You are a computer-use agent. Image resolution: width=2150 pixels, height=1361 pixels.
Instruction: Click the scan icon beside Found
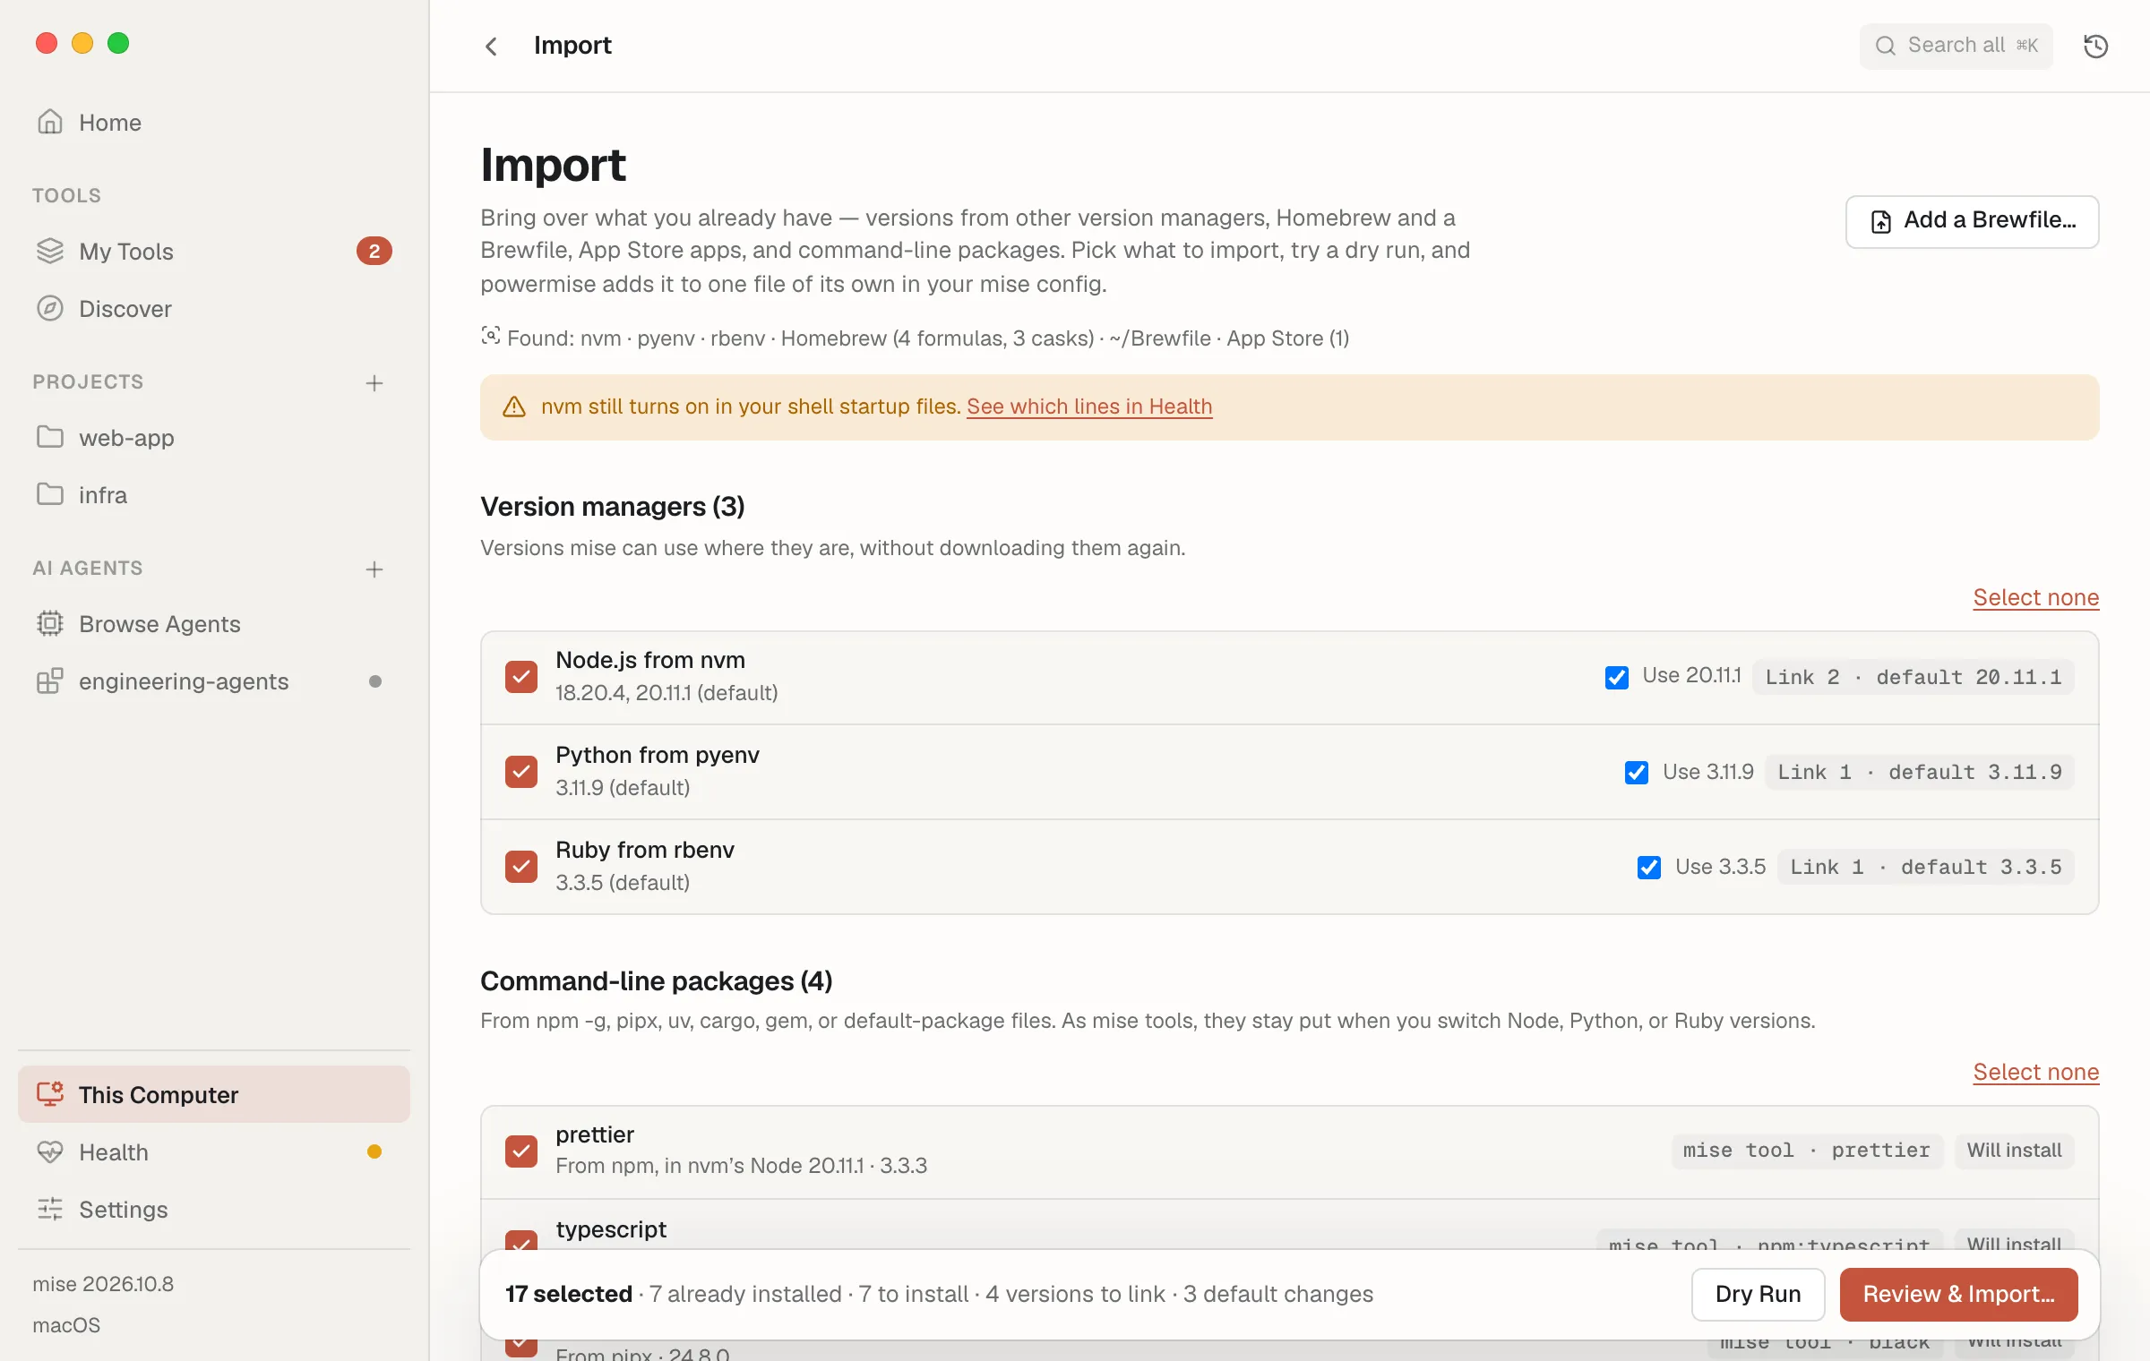490,336
